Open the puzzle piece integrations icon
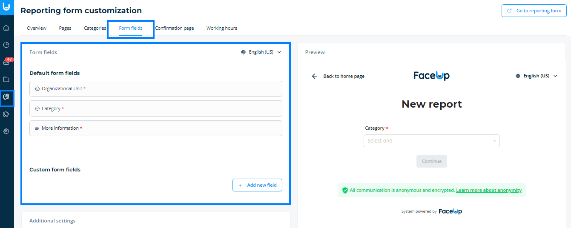This screenshot has height=228, width=571. [6, 114]
